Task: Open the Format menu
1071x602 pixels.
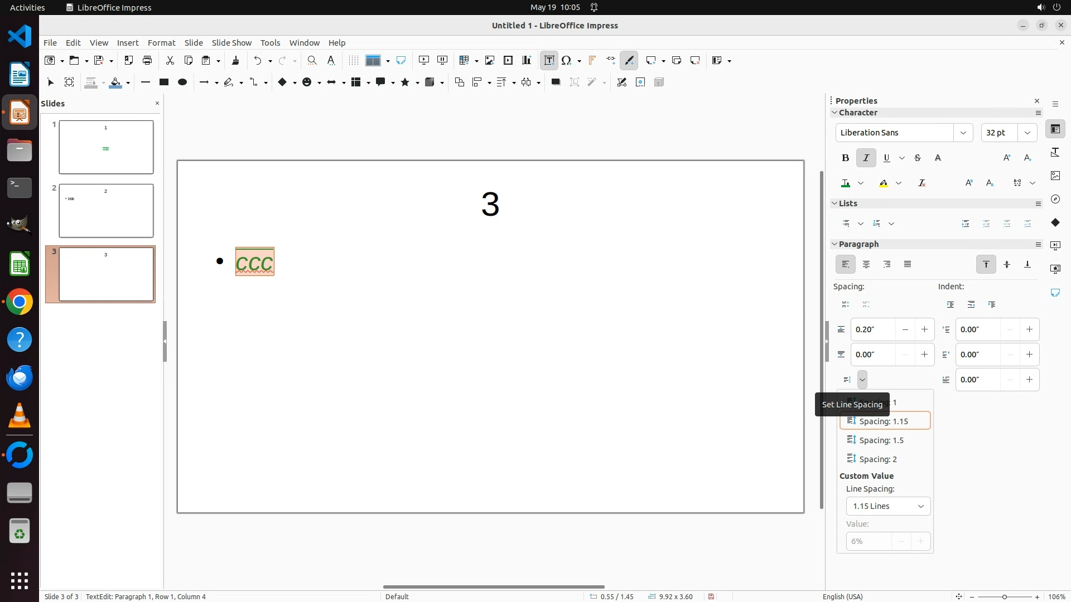Action: click(161, 43)
